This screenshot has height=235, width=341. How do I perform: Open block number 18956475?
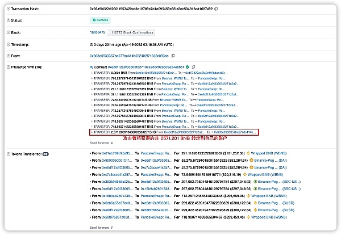(98, 32)
